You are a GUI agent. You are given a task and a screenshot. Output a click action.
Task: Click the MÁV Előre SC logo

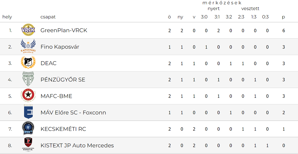coord(28,112)
